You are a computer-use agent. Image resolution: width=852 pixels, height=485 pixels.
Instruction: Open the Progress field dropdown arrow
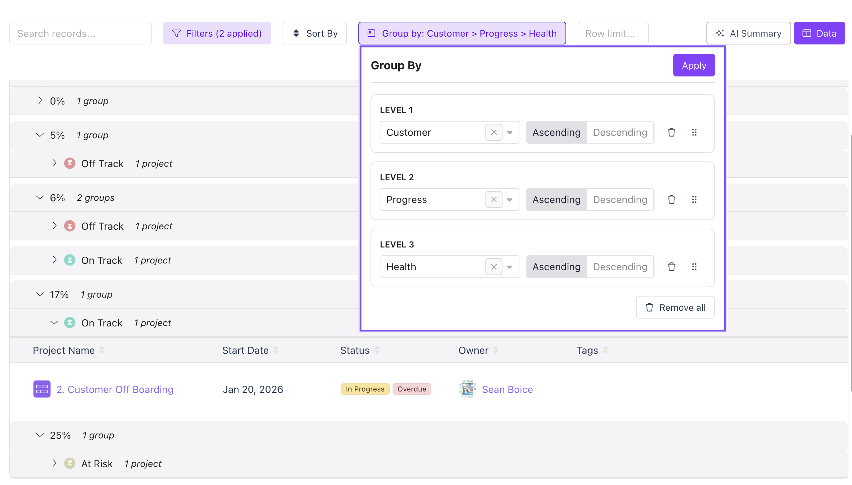tap(510, 200)
